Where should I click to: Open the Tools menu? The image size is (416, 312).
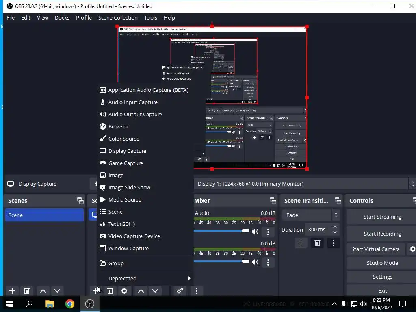point(151,18)
